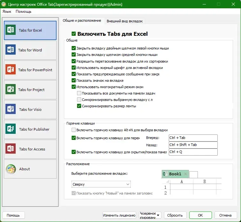Open the Язык menu
The image size is (241, 222).
point(7,11)
